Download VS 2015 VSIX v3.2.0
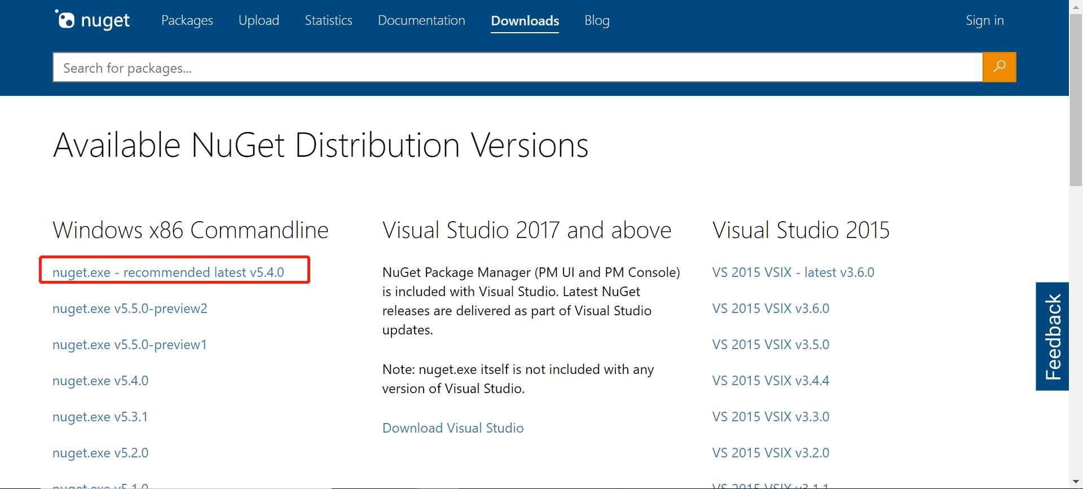The height and width of the screenshot is (489, 1083). pos(771,453)
